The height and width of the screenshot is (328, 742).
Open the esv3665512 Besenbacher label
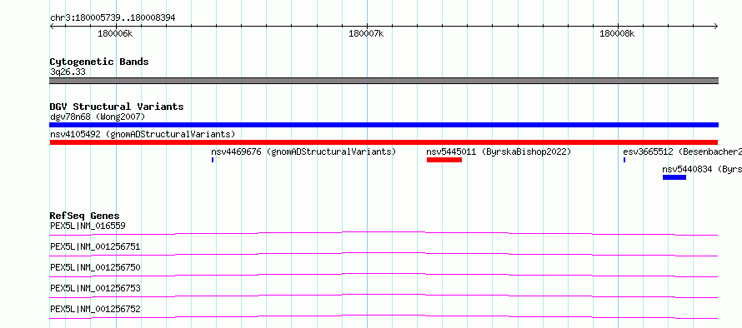682,152
